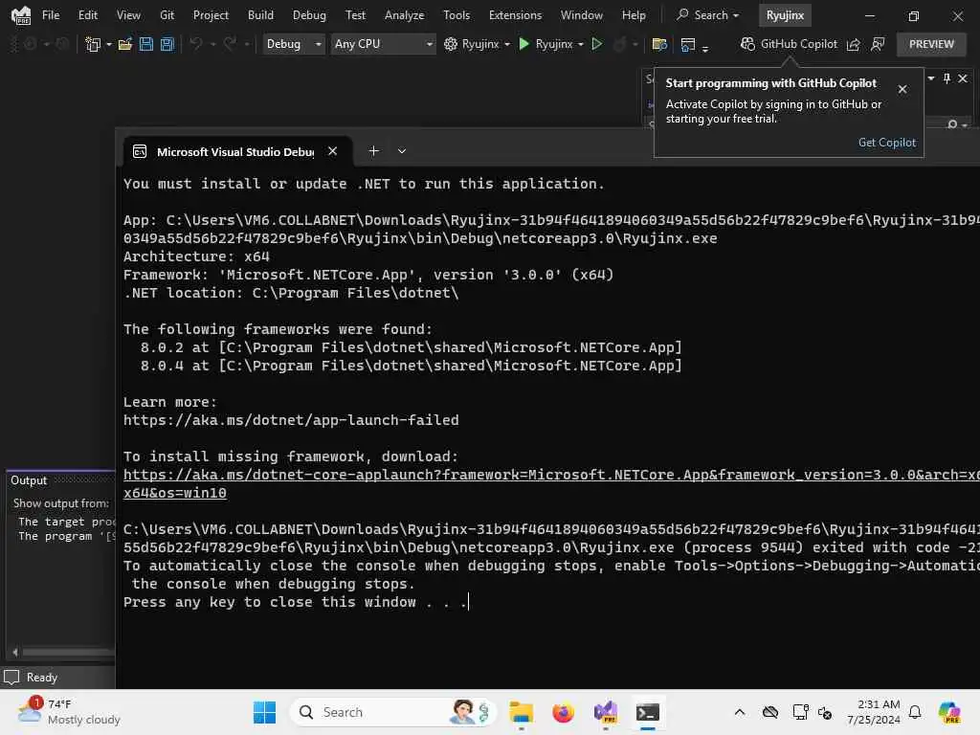Open the Git menu
The width and height of the screenshot is (980, 735).
(167, 15)
